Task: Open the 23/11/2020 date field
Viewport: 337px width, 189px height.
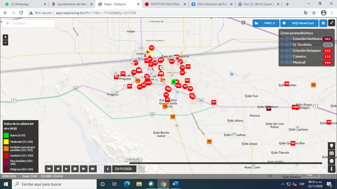Action: 124,169
